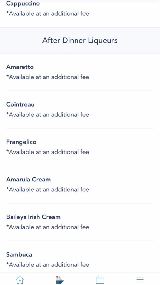This screenshot has width=160, height=285.
Task: Select Amarula Cream in the list
Action: (29, 180)
